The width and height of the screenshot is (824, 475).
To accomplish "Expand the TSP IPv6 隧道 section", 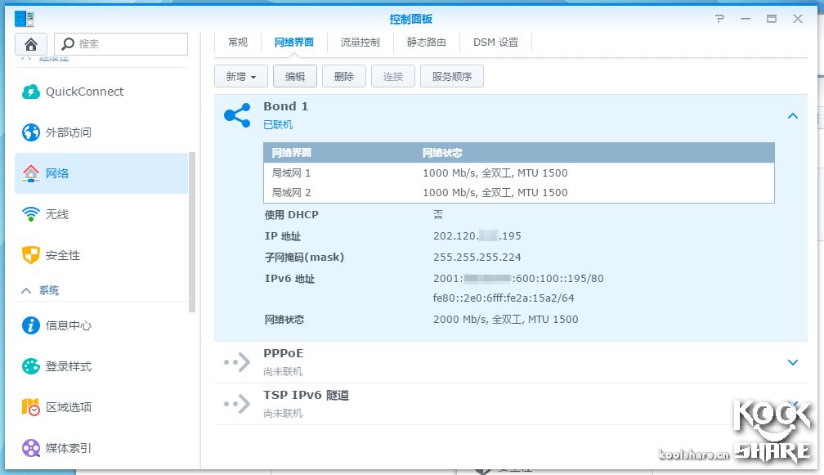I will pos(792,404).
